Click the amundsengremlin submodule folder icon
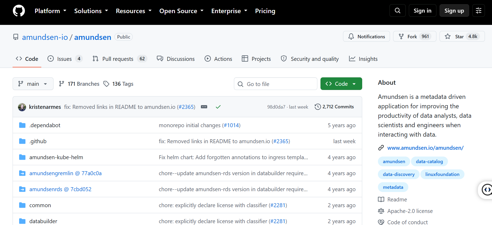 pyautogui.click(x=22, y=173)
